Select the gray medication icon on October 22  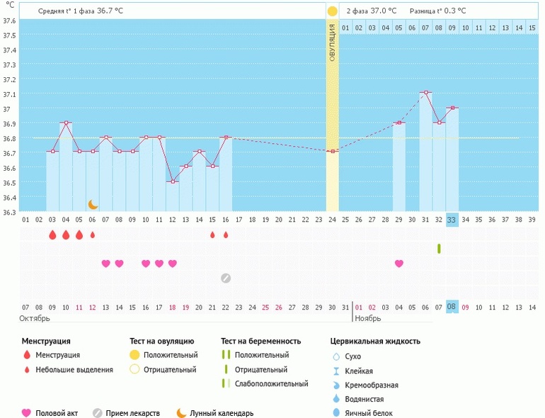[x=226, y=278]
